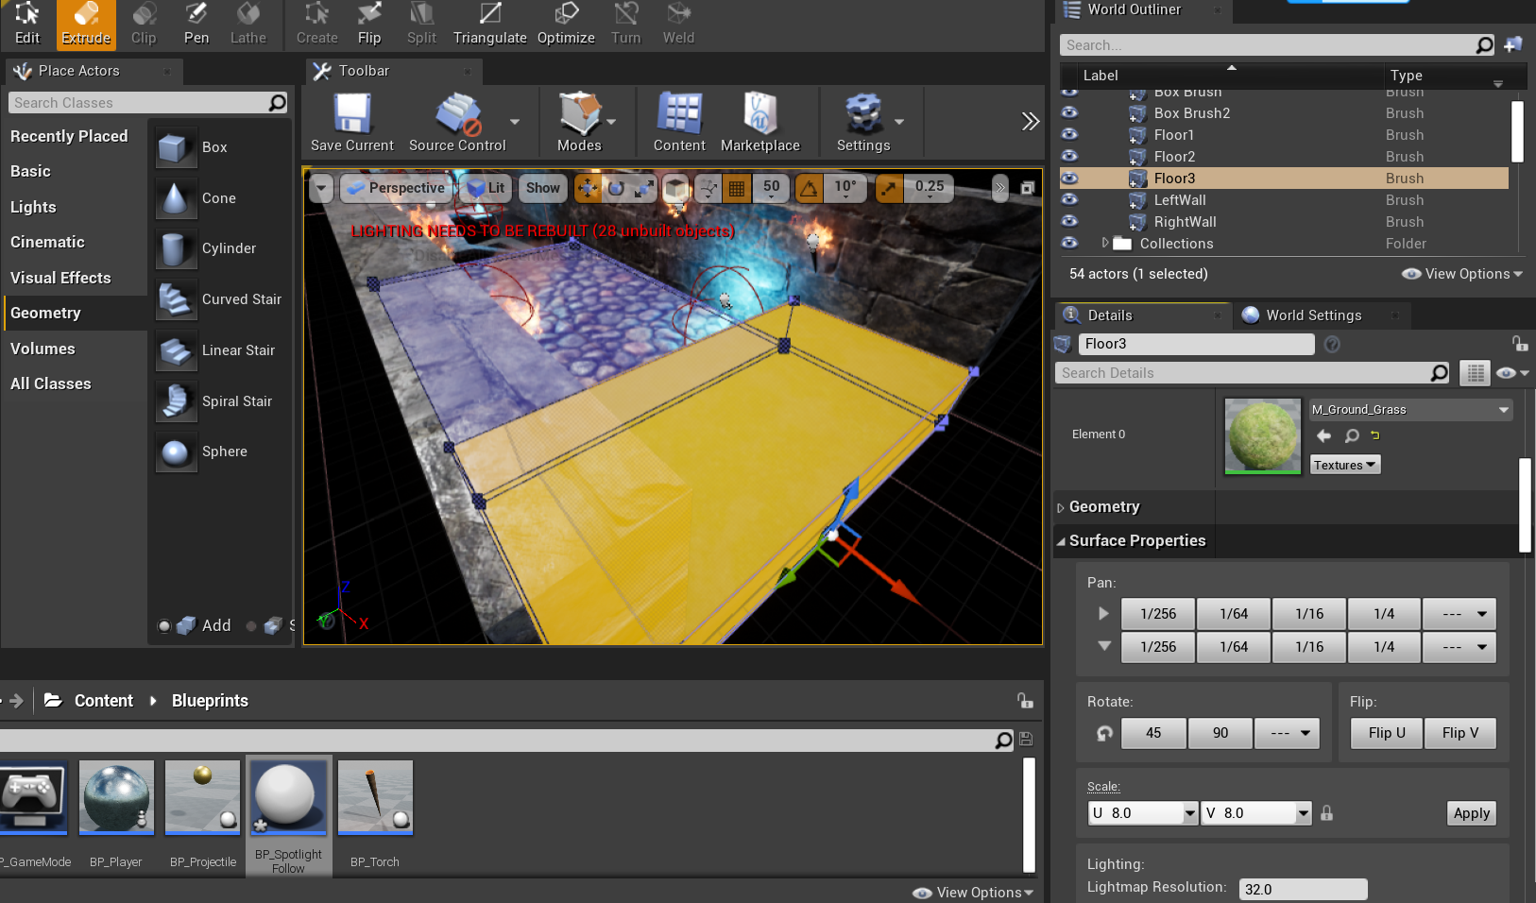
Task: Expand the Geometry section in Details
Action: 1060,507
